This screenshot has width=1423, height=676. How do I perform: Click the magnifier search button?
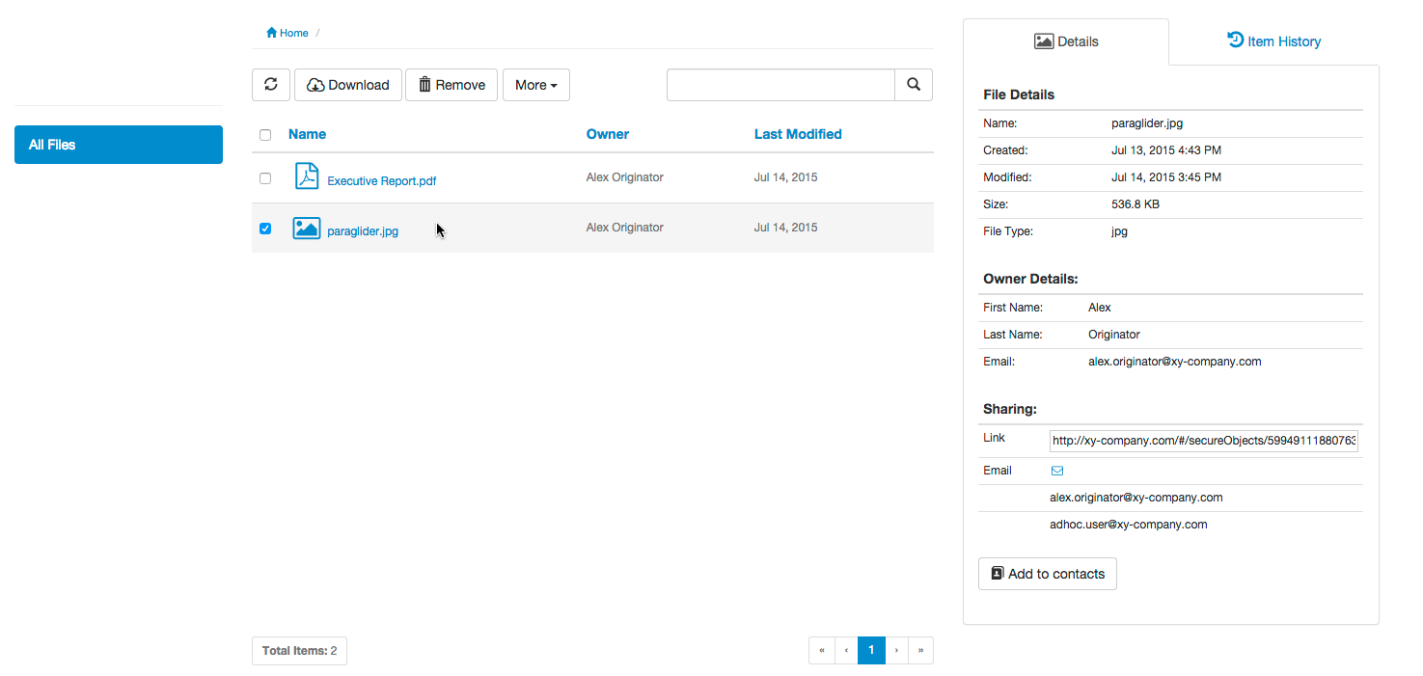(x=914, y=85)
